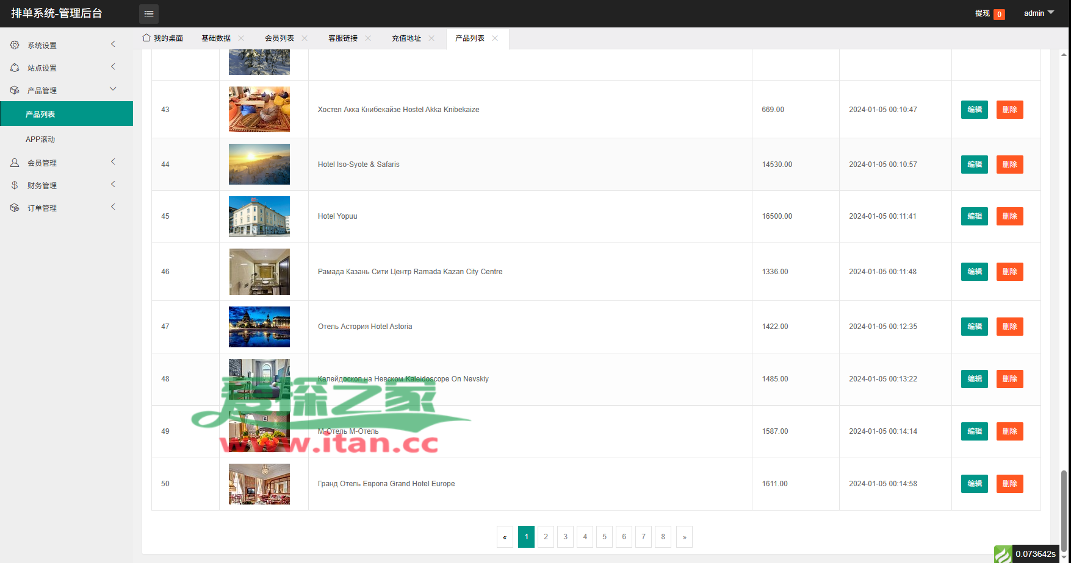Image resolution: width=1071 pixels, height=563 pixels.
Task: Click the 系统设置 gear icon
Action: tap(15, 45)
